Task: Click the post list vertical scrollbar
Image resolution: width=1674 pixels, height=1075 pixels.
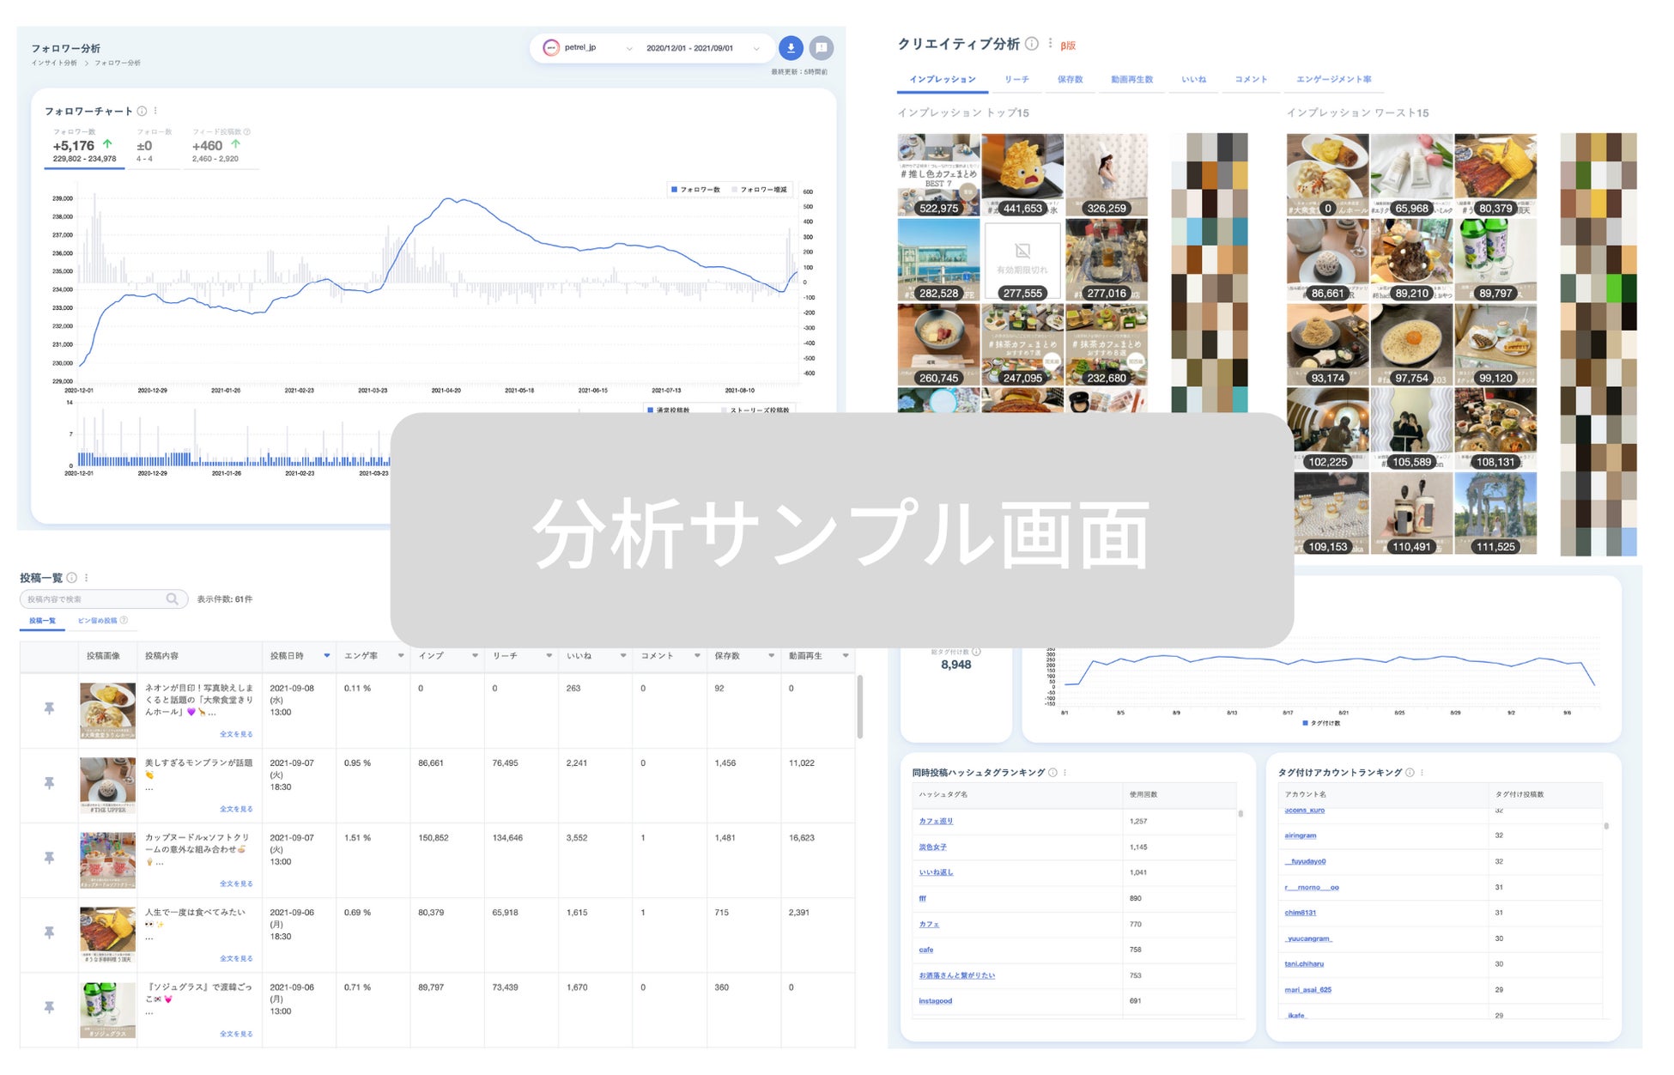Action: [859, 708]
